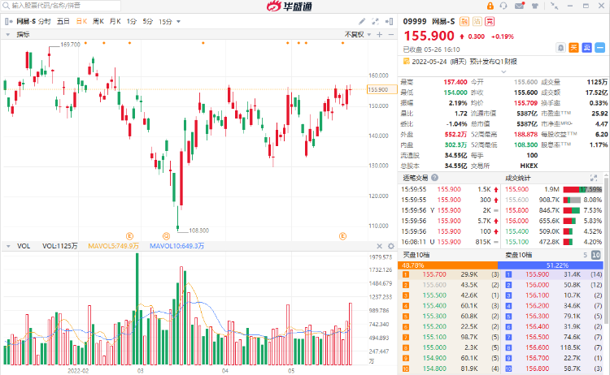Click the orange 48.78% bid ratio bar

(x=448, y=265)
